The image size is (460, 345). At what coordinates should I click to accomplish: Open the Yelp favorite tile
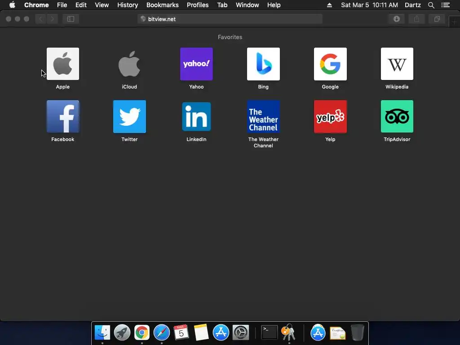[x=330, y=116]
